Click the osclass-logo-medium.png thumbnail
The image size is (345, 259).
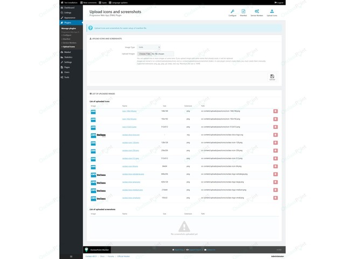pos(98,190)
